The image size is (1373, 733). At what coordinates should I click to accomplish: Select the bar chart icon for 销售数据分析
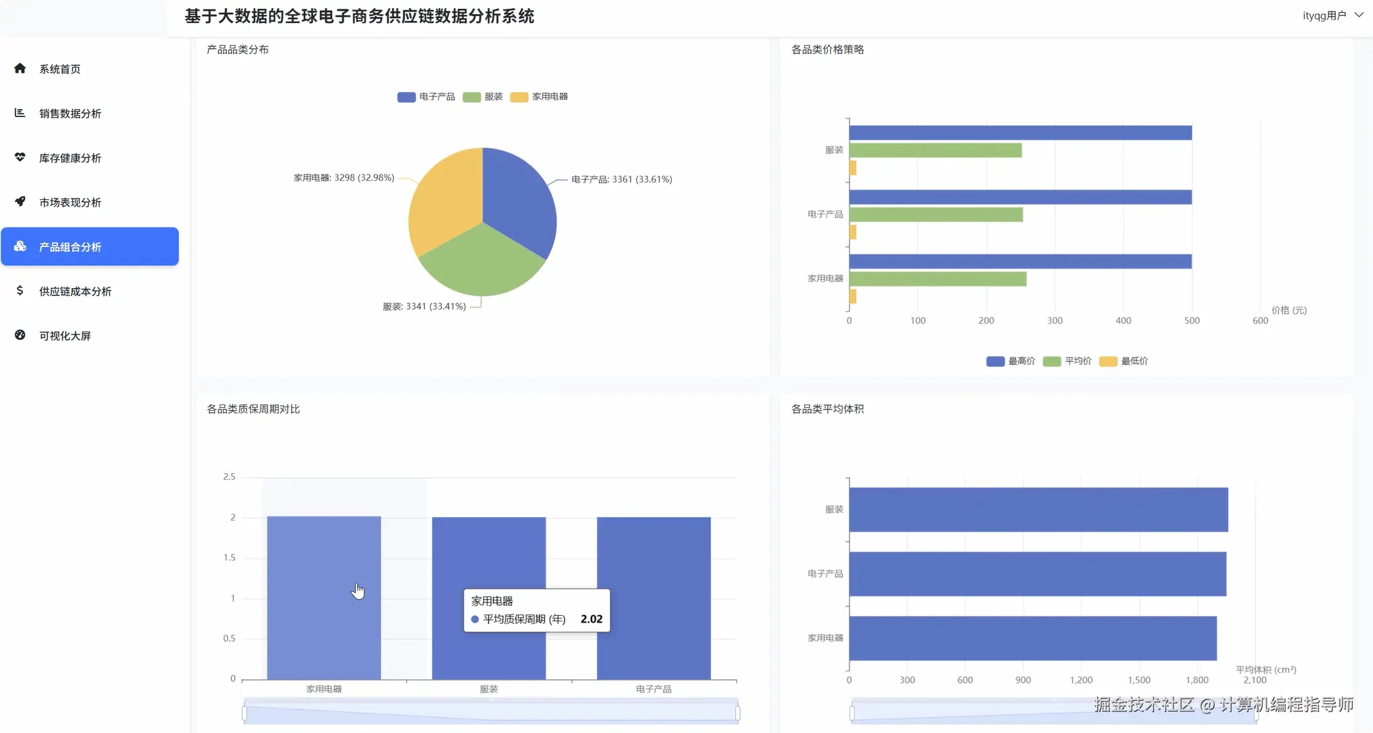point(20,113)
